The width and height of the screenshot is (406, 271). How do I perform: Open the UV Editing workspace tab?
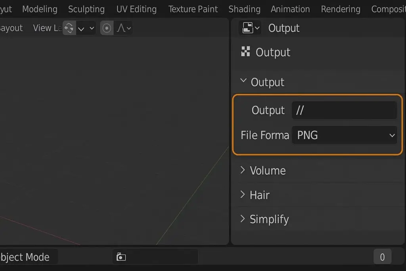pos(136,9)
